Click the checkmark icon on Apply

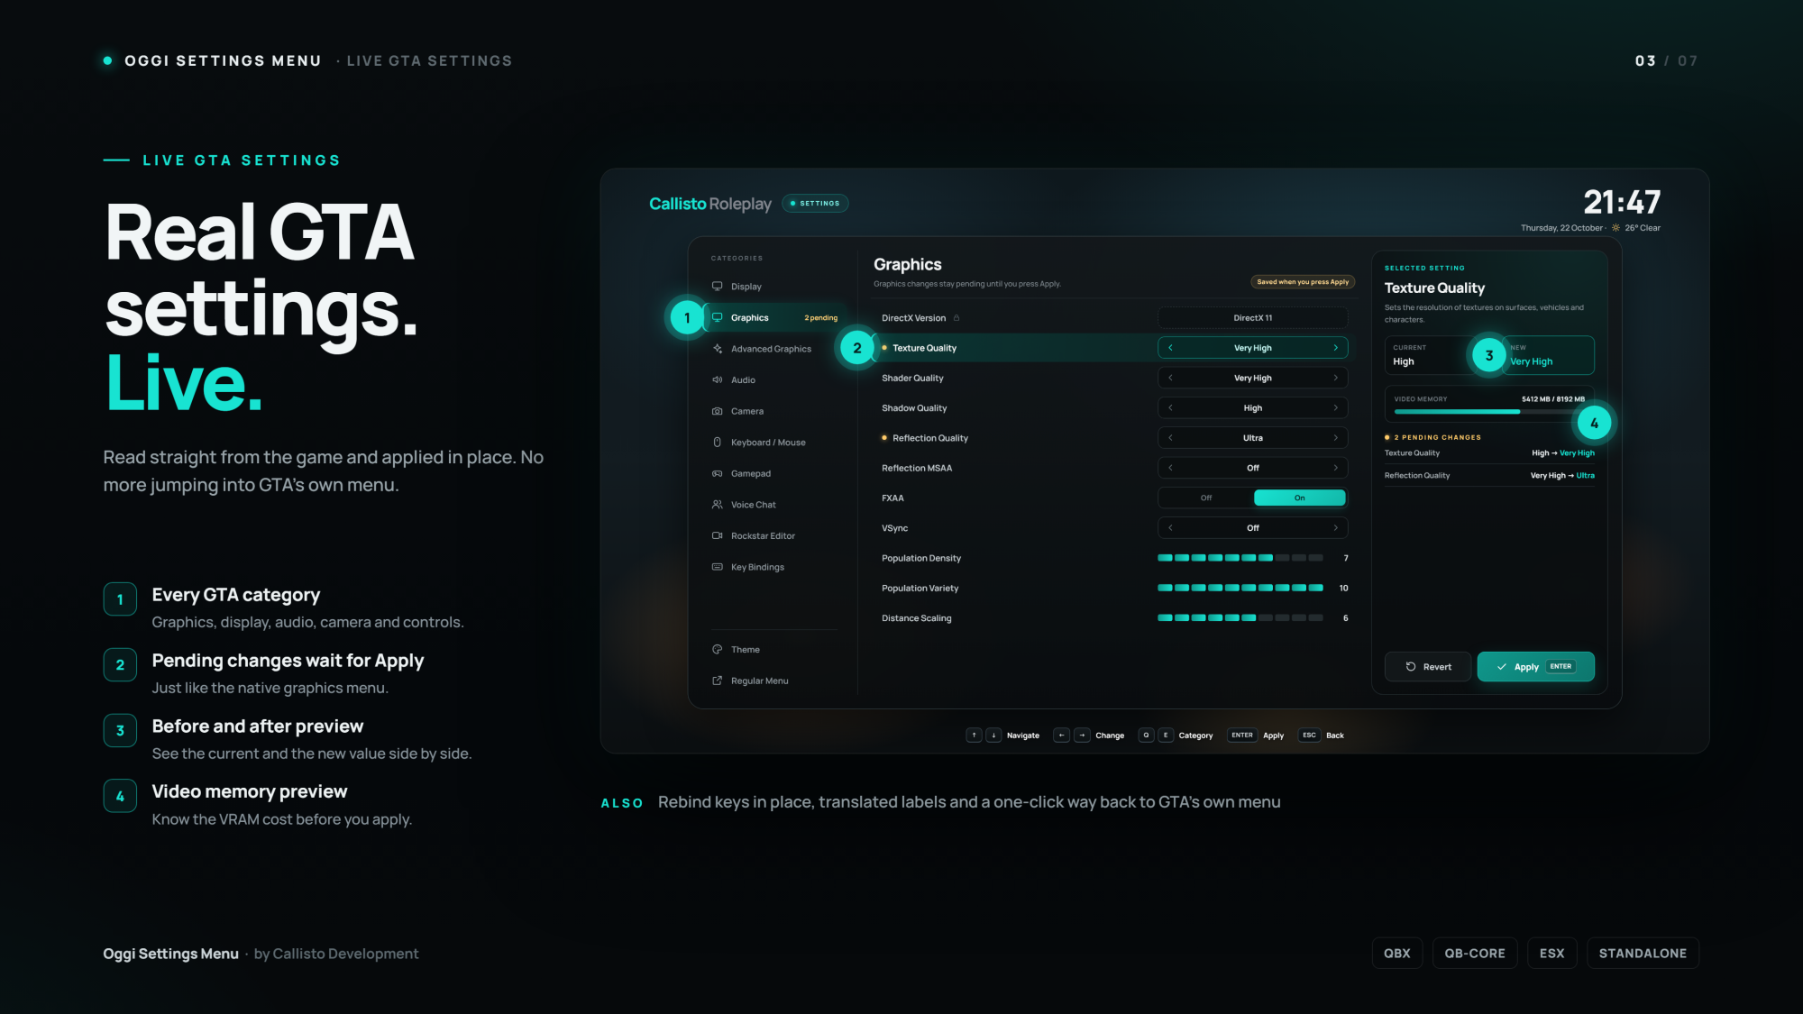click(1502, 667)
